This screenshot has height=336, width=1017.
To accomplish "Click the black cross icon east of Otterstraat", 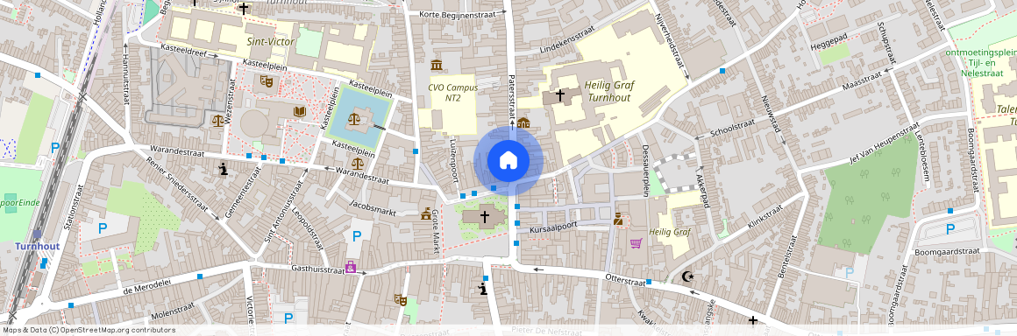I will (x=752, y=320).
